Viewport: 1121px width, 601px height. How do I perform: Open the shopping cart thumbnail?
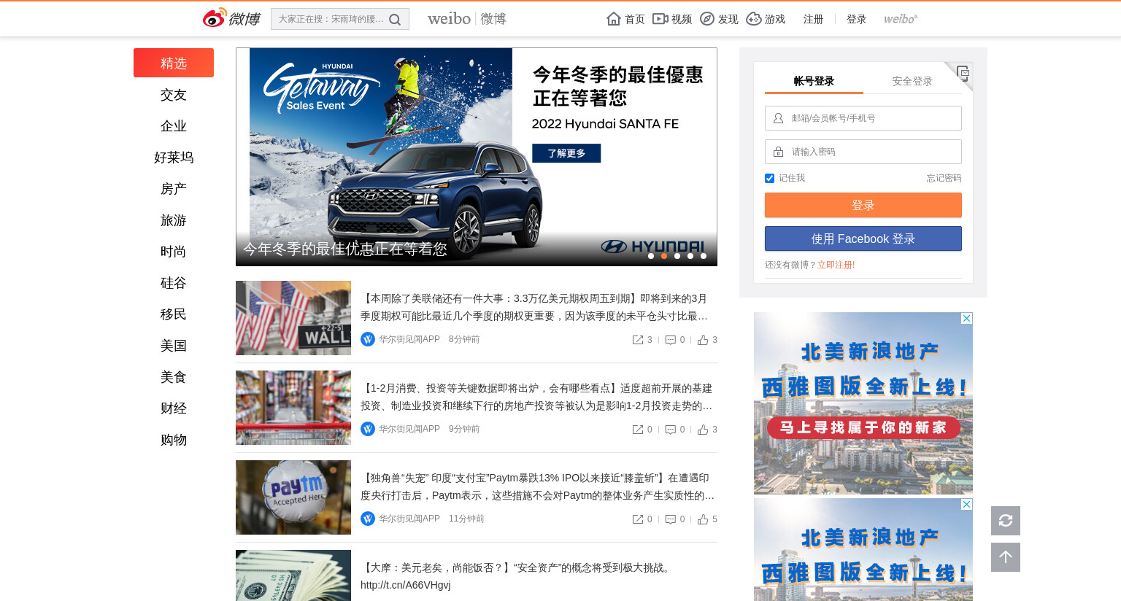[293, 408]
